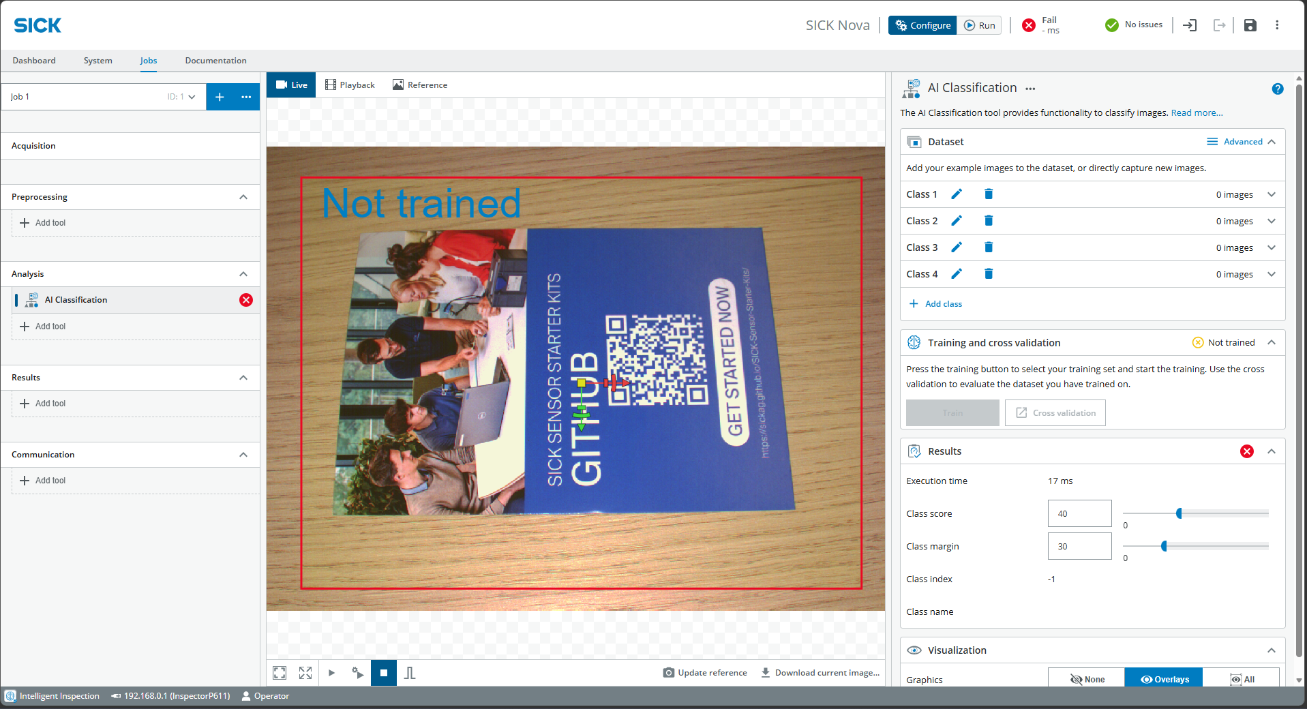Viewport: 1307px width, 709px height.
Task: Click the red error icon on AI Classification tool
Action: coord(246,300)
